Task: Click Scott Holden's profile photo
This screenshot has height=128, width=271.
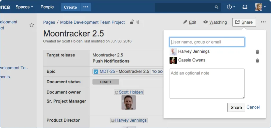Action: click(128, 102)
